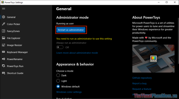Open Keyboard Manager keyboard icon
The width and height of the screenshot is (179, 99).
click(4, 52)
